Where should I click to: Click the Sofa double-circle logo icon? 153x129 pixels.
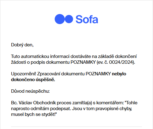(64, 19)
